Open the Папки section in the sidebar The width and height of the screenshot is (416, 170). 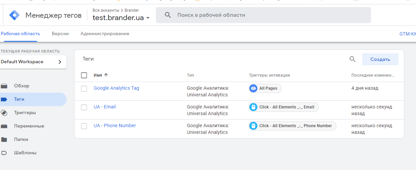point(21,140)
